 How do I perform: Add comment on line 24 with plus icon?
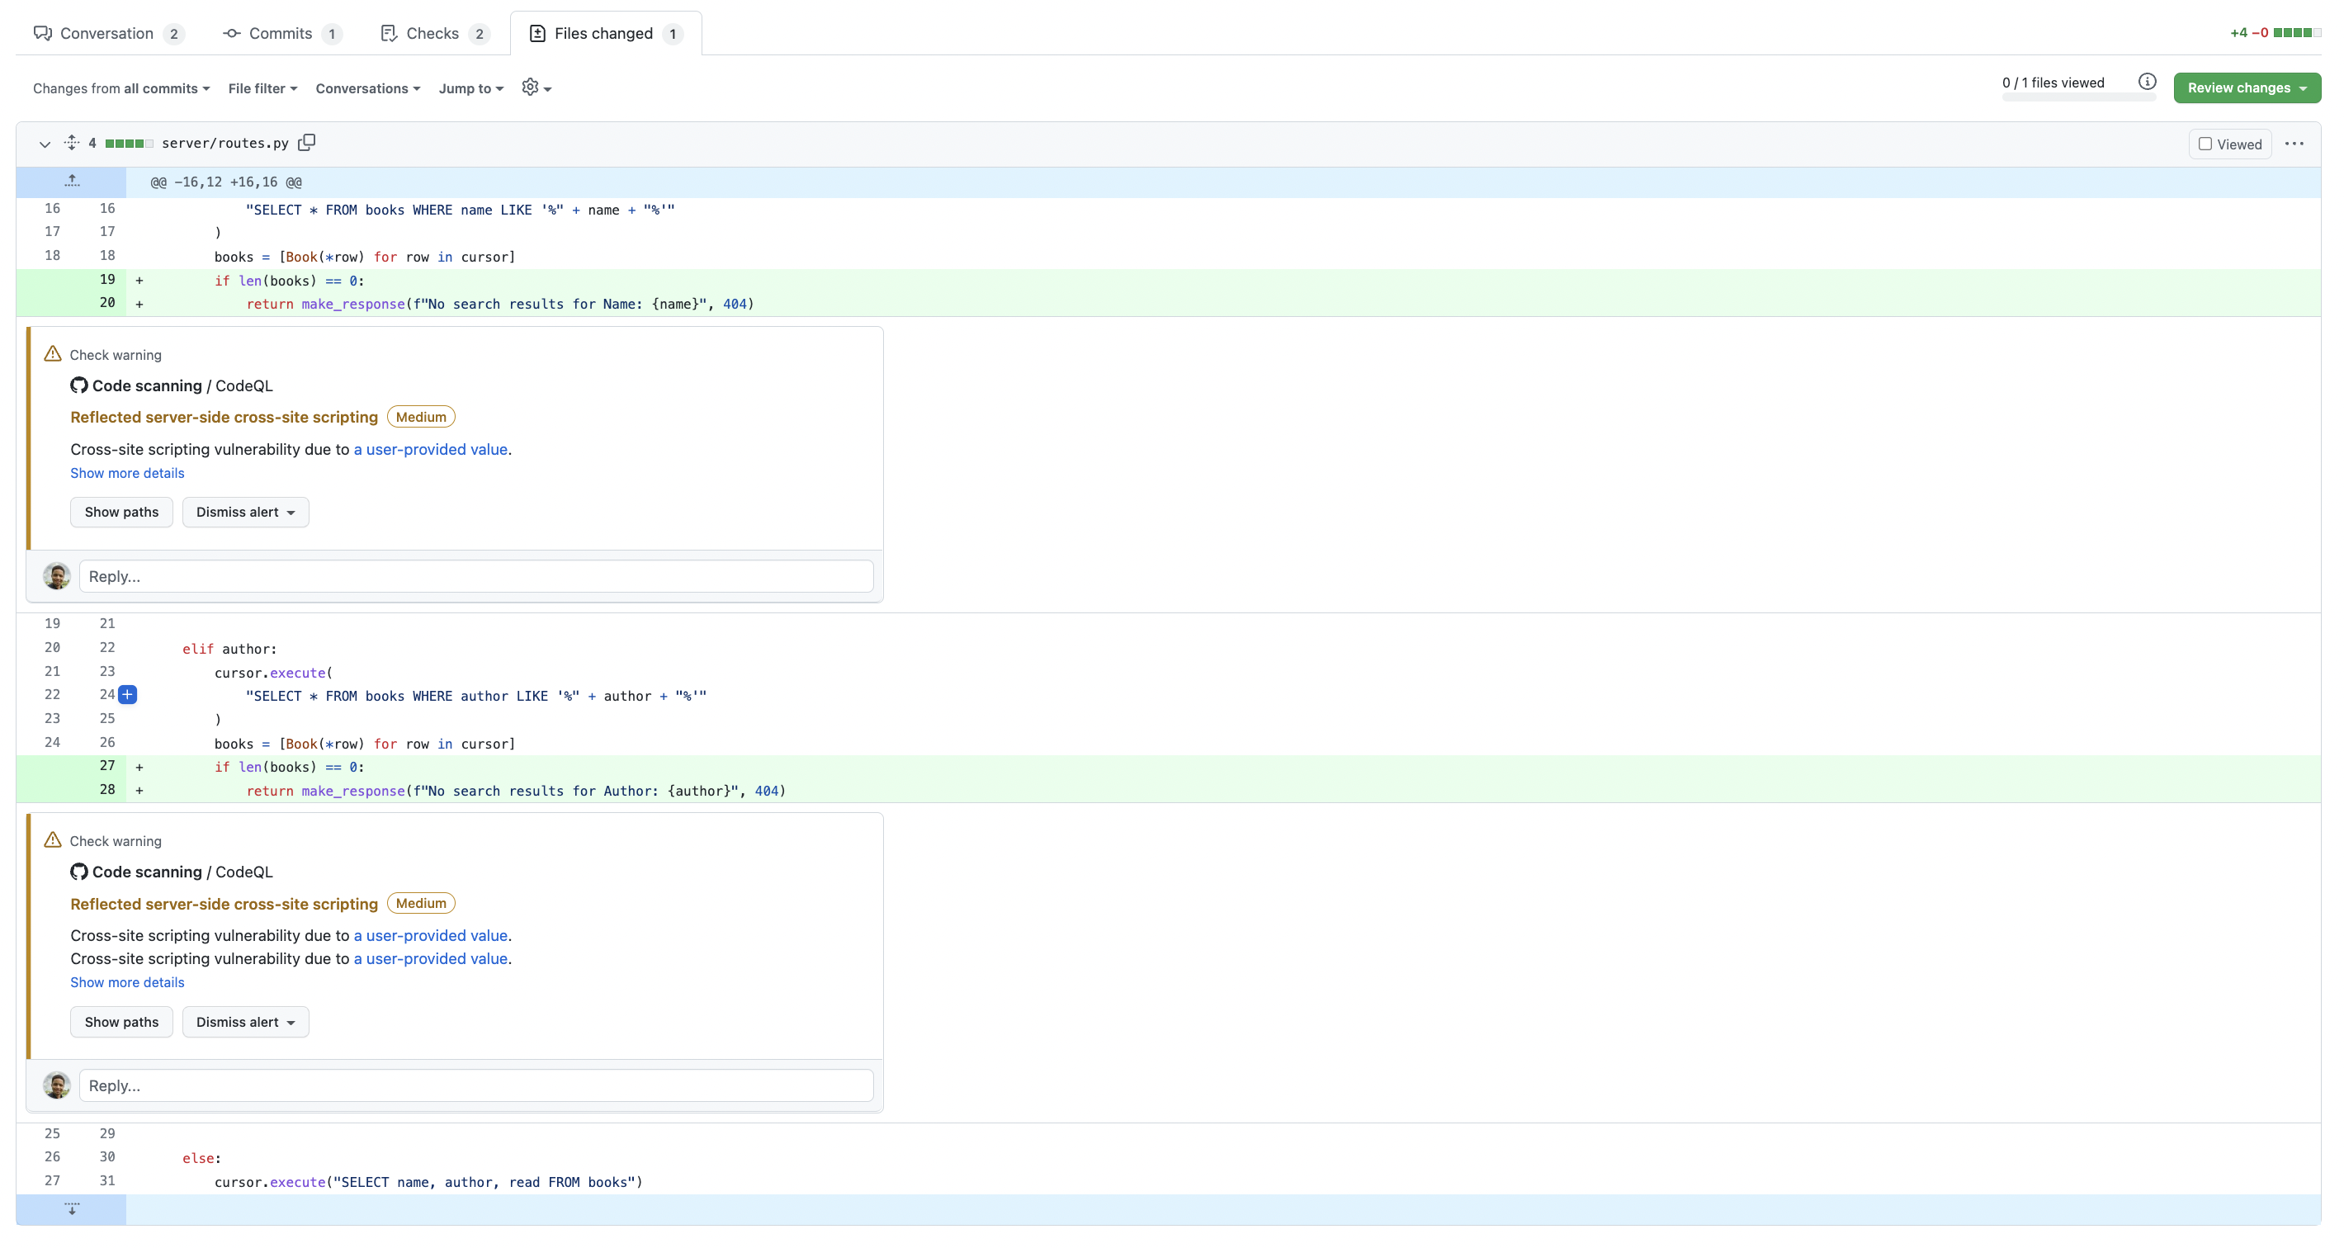[128, 694]
